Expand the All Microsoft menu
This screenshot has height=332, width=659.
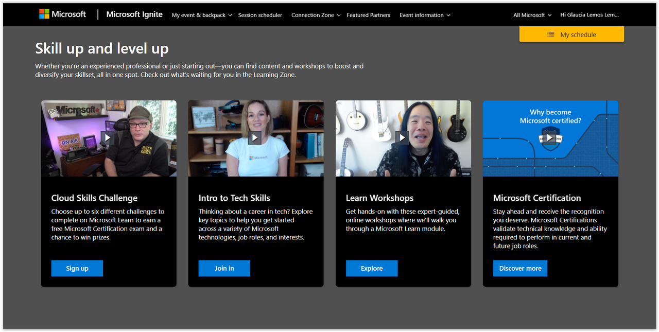(x=532, y=15)
